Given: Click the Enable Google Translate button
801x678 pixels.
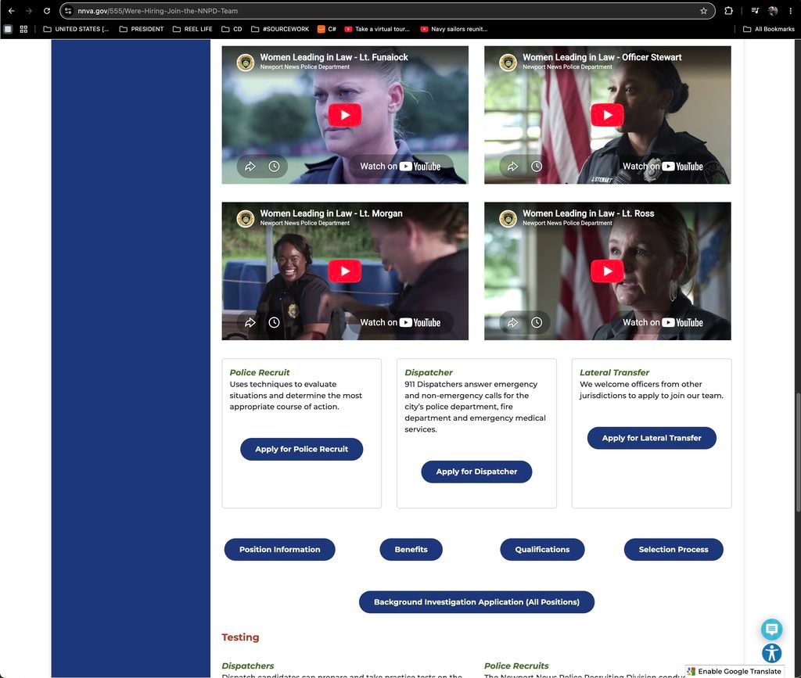Looking at the screenshot, I should tap(734, 672).
